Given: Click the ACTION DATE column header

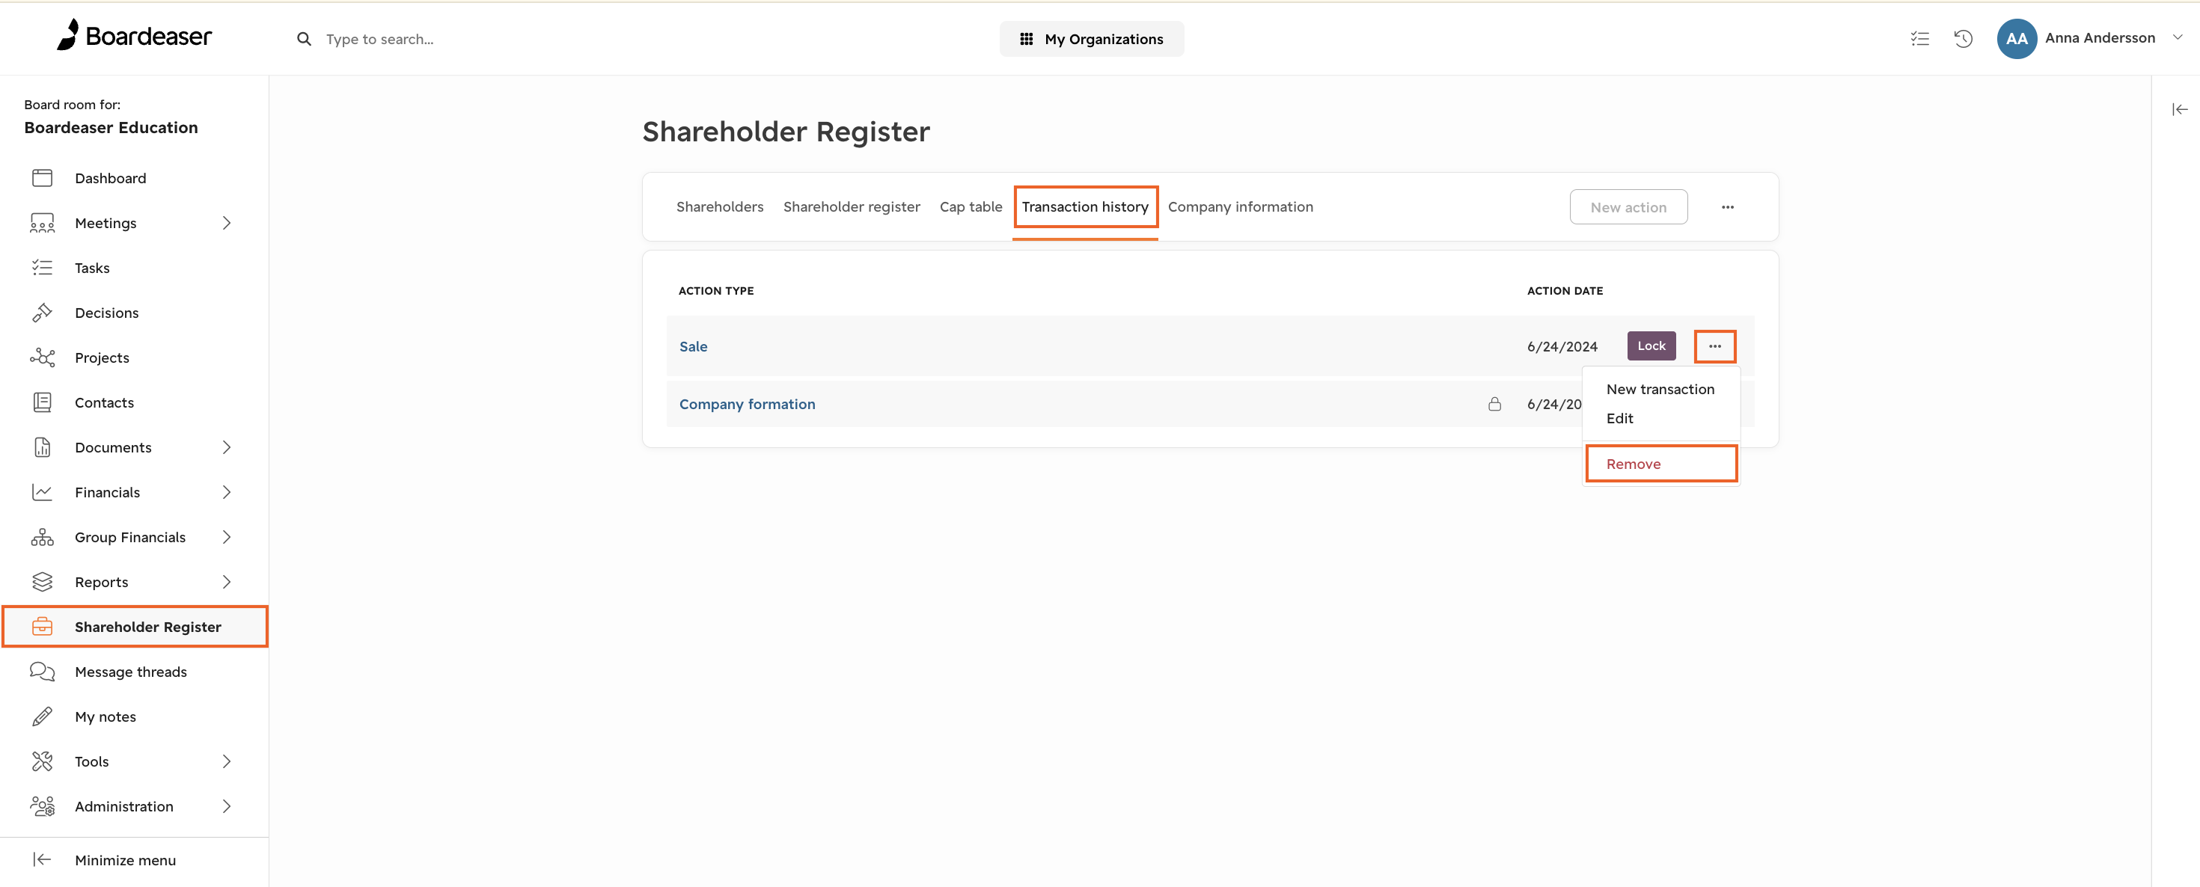Looking at the screenshot, I should coord(1565,290).
